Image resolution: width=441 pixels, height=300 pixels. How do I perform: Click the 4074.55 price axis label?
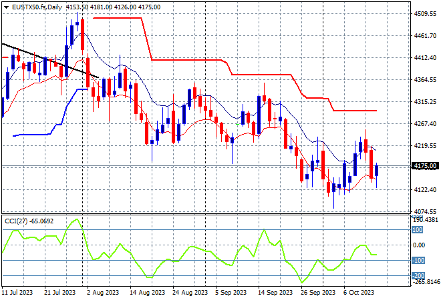click(424, 212)
